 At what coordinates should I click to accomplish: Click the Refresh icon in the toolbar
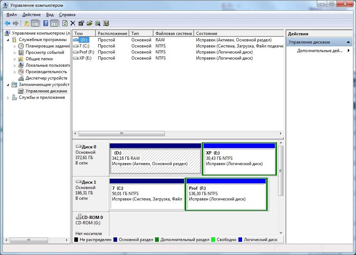point(65,23)
